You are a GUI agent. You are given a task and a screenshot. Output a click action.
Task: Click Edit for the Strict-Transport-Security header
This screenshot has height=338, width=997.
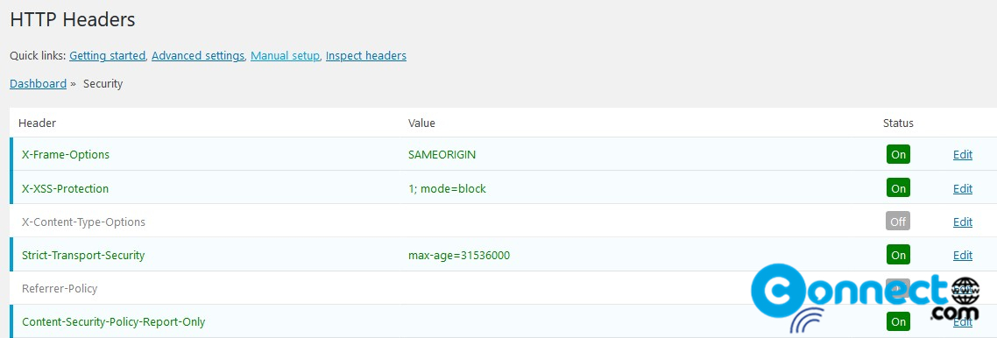point(963,256)
